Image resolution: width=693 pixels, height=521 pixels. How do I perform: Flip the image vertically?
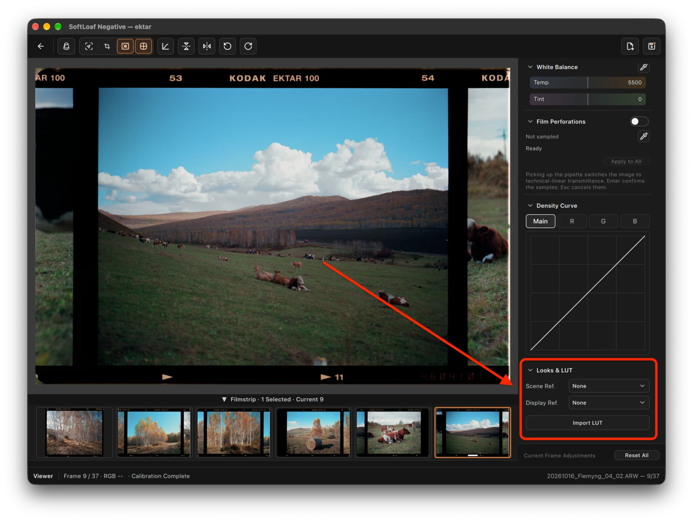[186, 46]
